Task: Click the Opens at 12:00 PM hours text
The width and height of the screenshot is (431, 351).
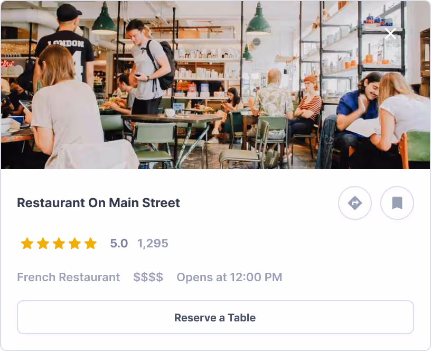Action: pos(230,277)
